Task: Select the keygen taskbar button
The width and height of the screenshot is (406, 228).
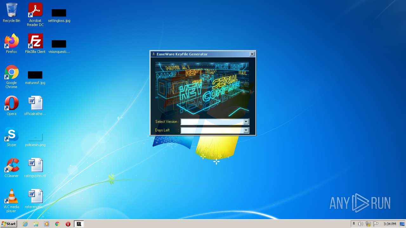Action: (x=79, y=224)
